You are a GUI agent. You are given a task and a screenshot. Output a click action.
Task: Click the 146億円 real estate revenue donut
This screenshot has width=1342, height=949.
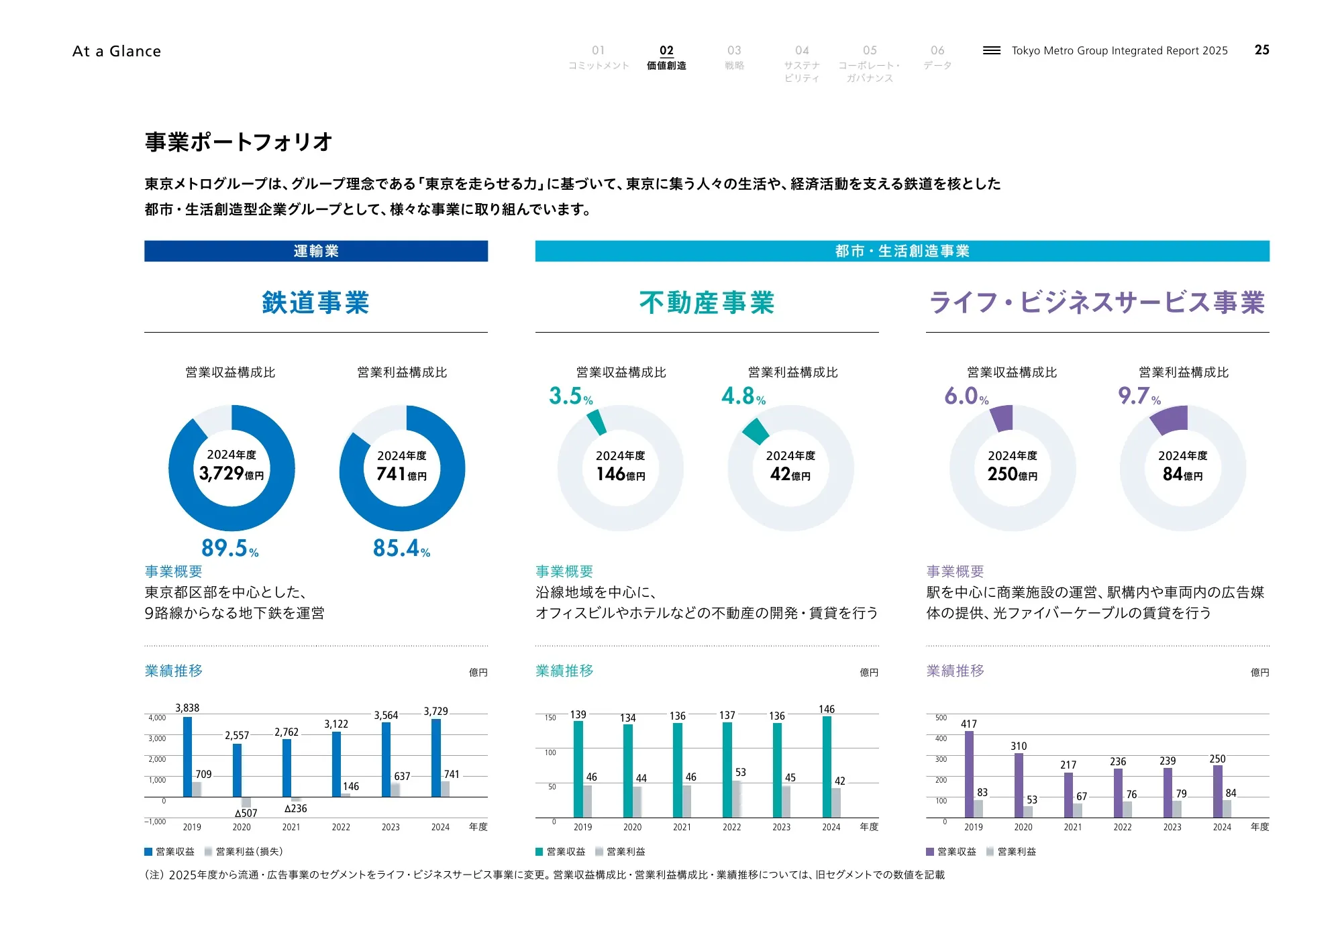(621, 468)
